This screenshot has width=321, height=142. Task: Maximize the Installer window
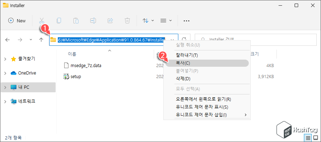[296, 5]
